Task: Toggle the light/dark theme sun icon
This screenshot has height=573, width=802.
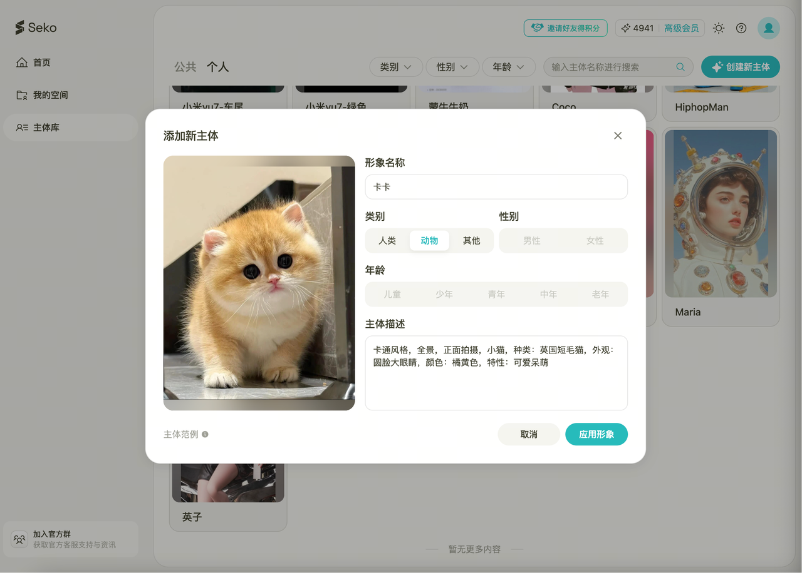Action: coord(719,28)
